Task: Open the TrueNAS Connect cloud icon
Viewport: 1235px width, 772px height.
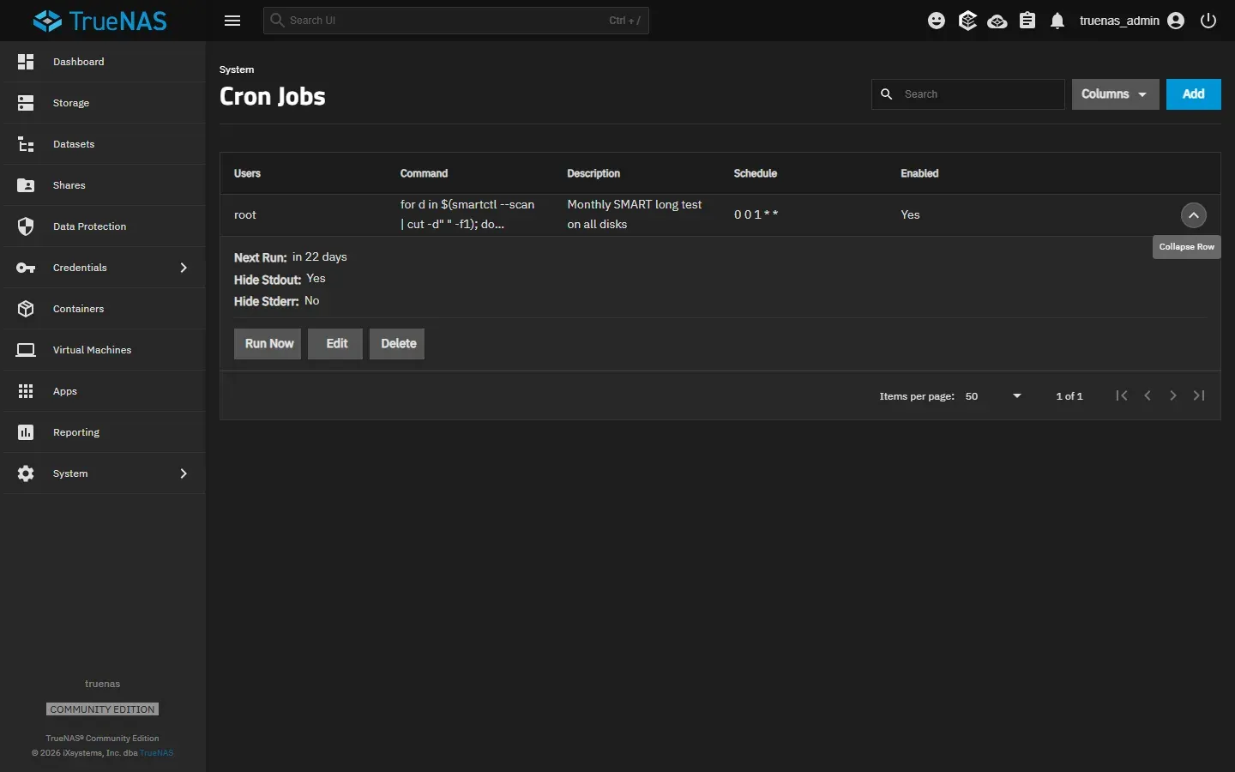Action: coord(997,21)
